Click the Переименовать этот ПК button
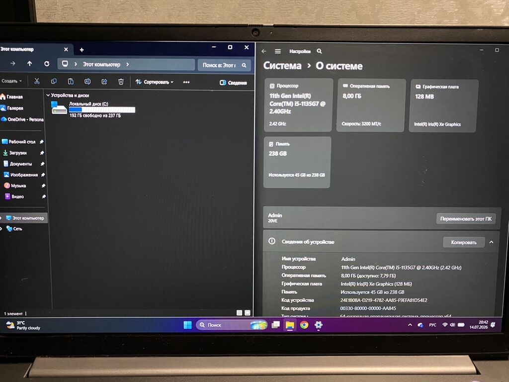This screenshot has width=509, height=382. pyautogui.click(x=466, y=219)
